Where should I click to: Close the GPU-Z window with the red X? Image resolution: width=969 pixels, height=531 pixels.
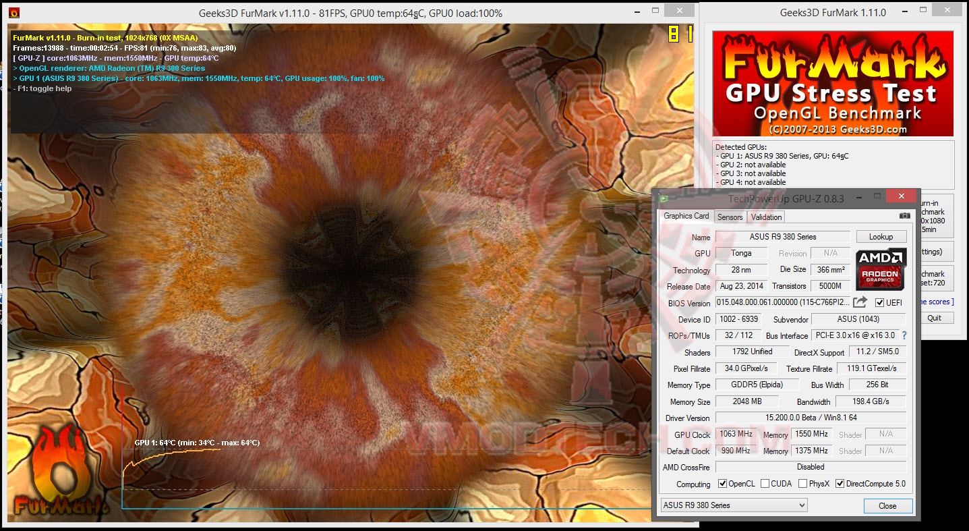901,196
